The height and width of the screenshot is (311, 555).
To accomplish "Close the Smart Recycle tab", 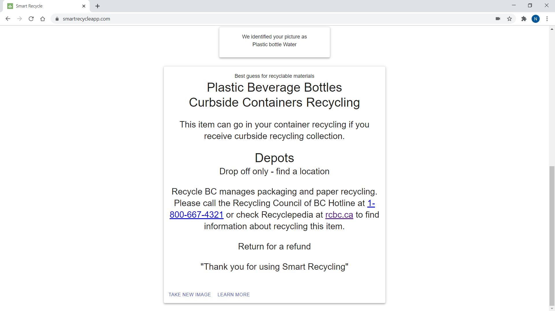I will pos(84,6).
